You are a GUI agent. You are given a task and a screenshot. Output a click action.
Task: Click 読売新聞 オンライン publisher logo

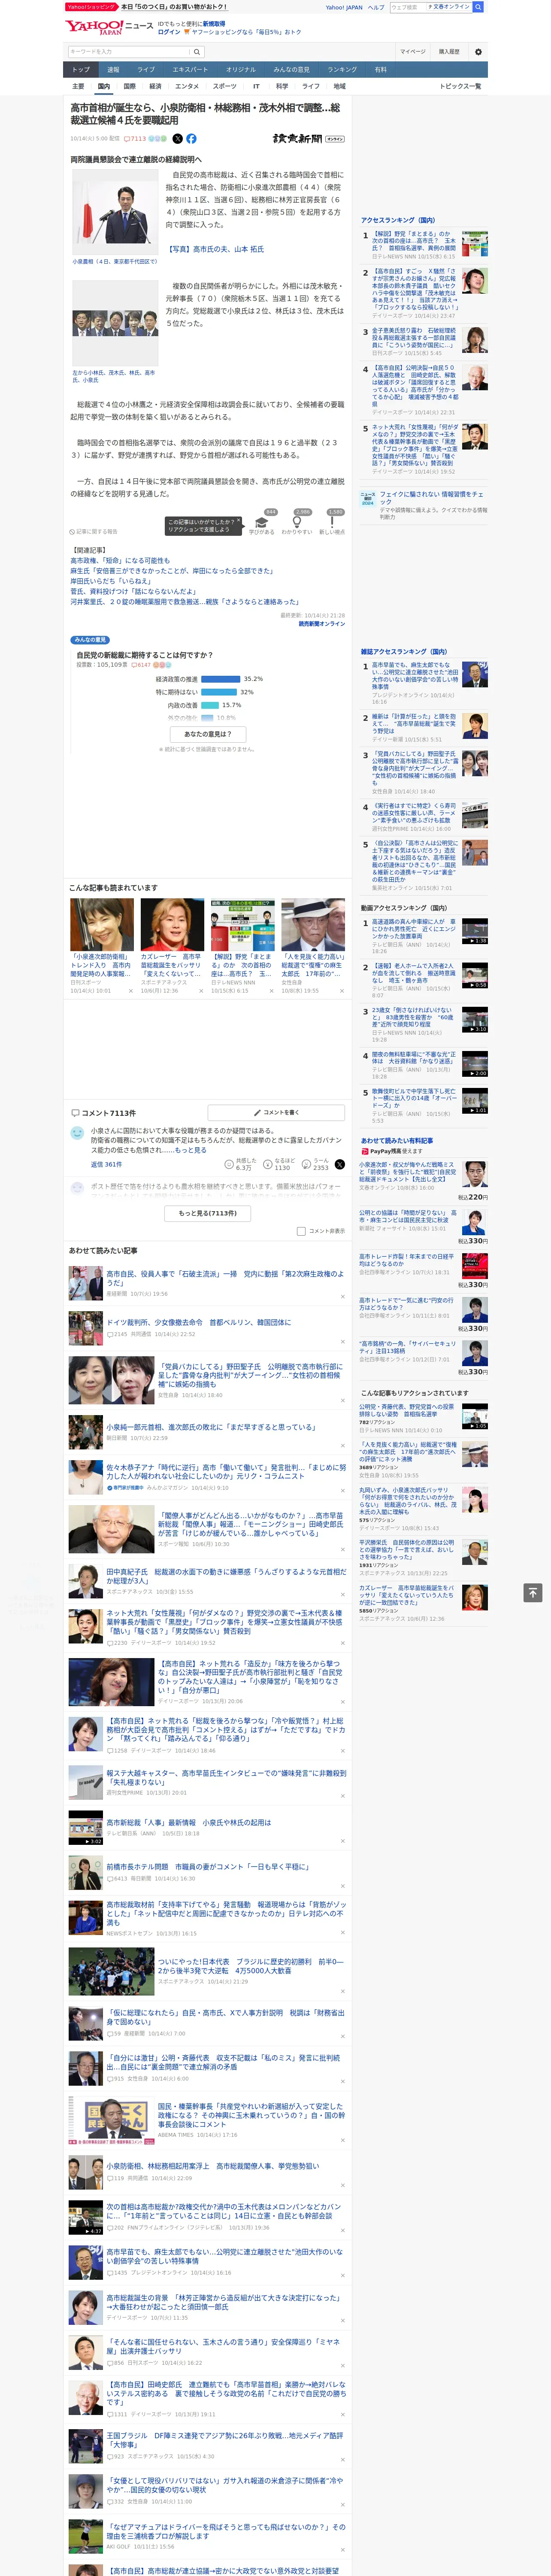pyautogui.click(x=309, y=139)
